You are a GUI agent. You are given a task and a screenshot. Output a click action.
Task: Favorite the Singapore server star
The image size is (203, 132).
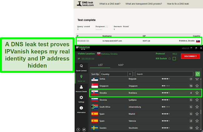coord(197,86)
